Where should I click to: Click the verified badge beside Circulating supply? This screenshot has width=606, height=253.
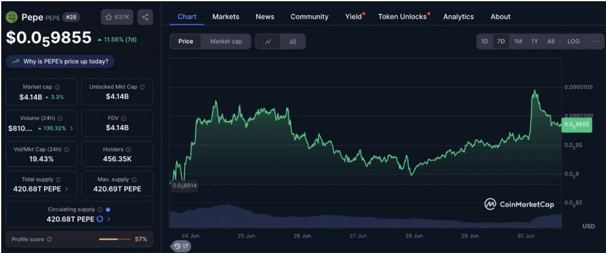point(108,210)
